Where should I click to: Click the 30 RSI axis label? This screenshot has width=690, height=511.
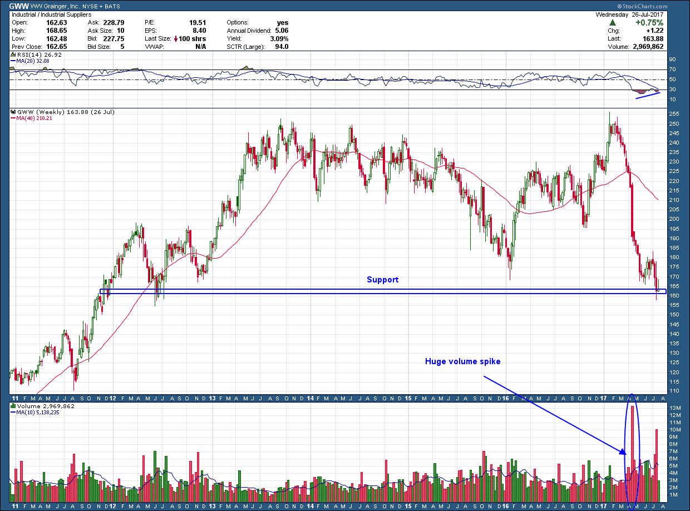coord(672,90)
